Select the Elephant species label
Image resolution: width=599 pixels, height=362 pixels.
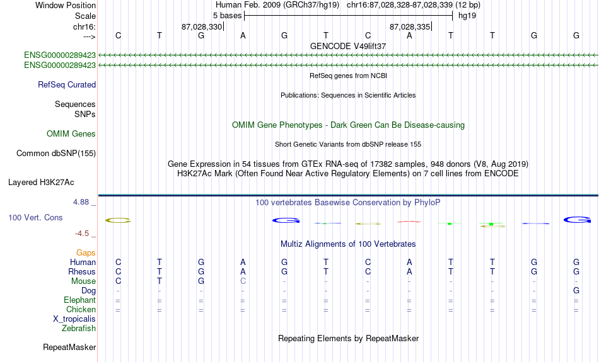79,300
